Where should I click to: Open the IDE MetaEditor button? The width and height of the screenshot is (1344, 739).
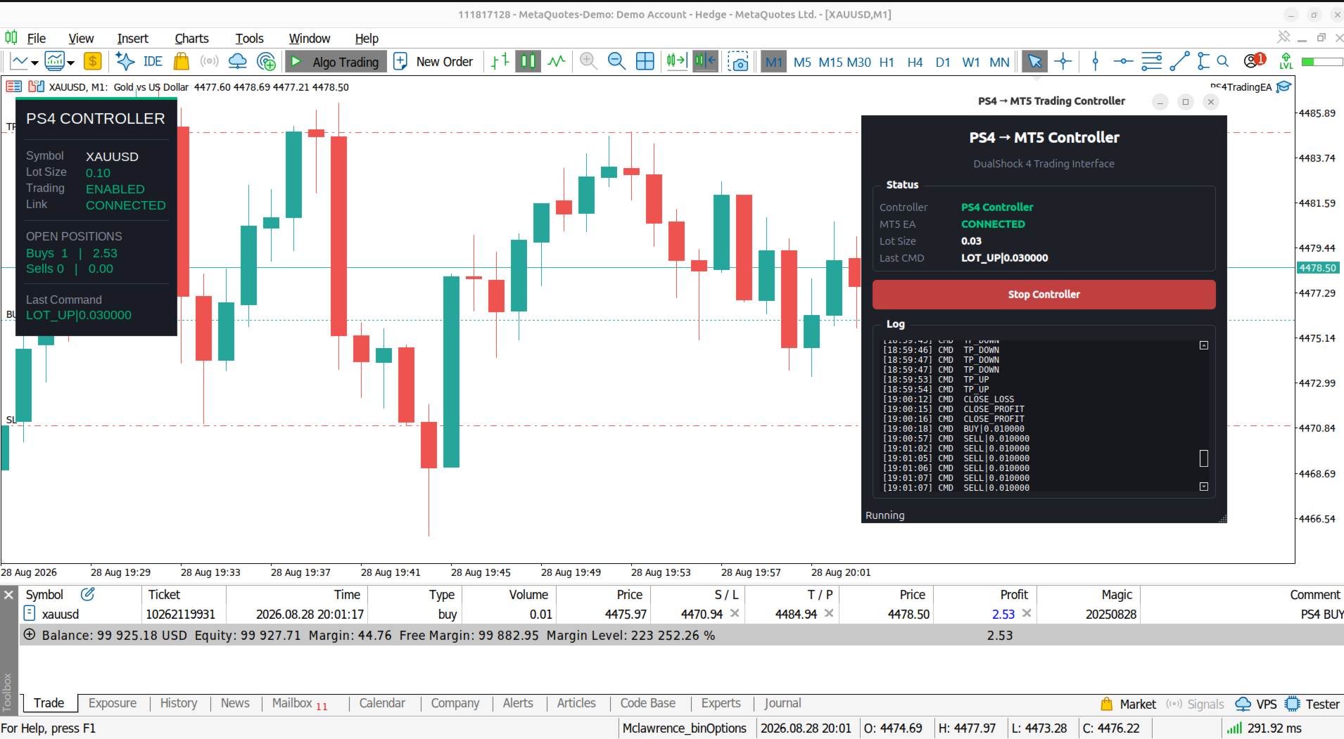pos(153,62)
